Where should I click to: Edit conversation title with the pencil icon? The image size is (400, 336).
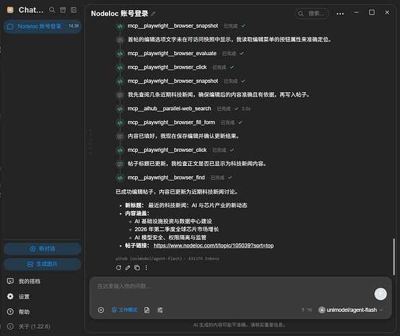click(x=153, y=13)
